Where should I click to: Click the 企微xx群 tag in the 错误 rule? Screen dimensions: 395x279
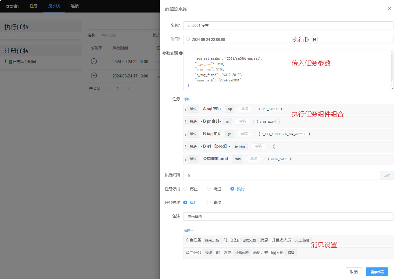[x=242, y=253]
